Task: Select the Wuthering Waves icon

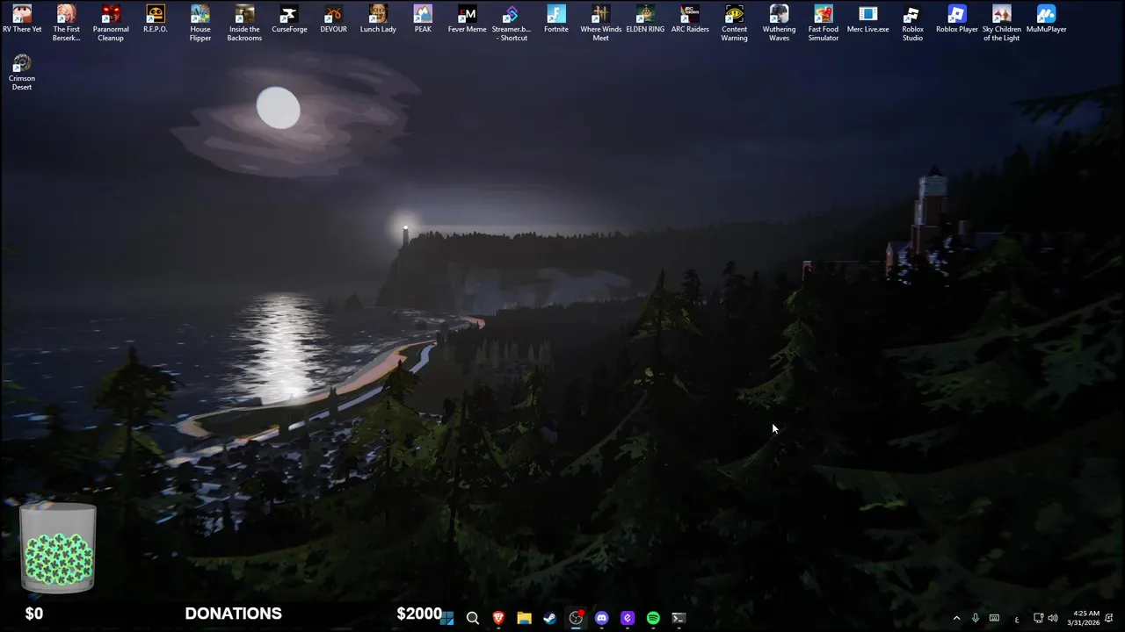Action: tap(779, 23)
